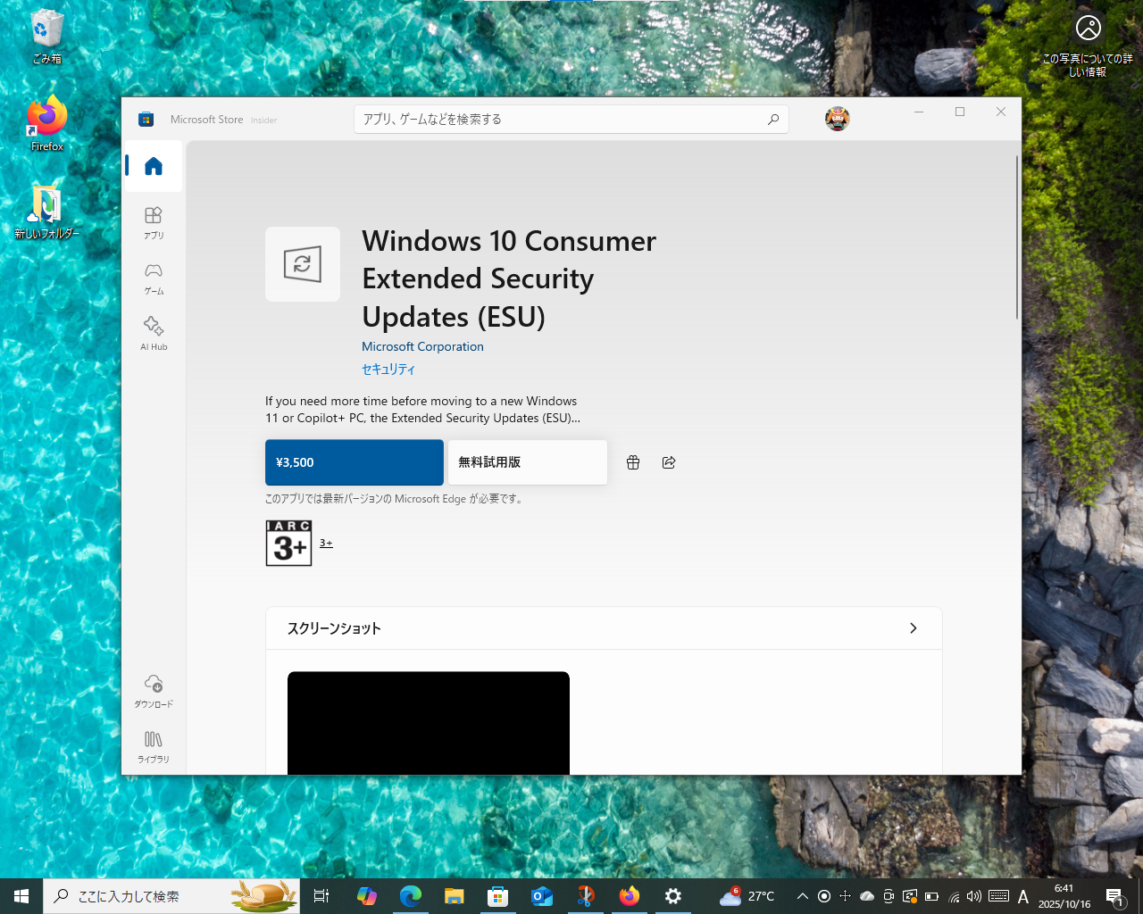Go to Home in the Store sidebar
Image resolution: width=1143 pixels, height=914 pixels.
point(153,166)
